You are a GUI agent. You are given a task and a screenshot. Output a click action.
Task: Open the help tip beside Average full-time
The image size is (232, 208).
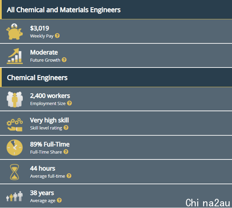pyautogui.click(x=69, y=176)
